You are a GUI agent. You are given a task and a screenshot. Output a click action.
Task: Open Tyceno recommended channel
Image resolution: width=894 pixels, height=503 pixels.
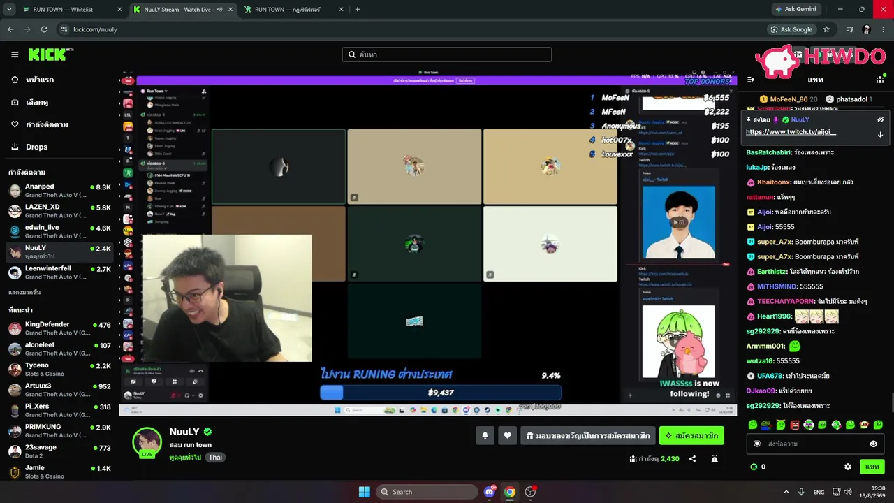59,369
